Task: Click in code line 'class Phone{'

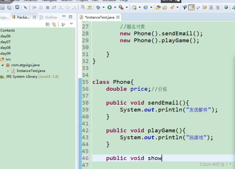Action: coord(113,82)
